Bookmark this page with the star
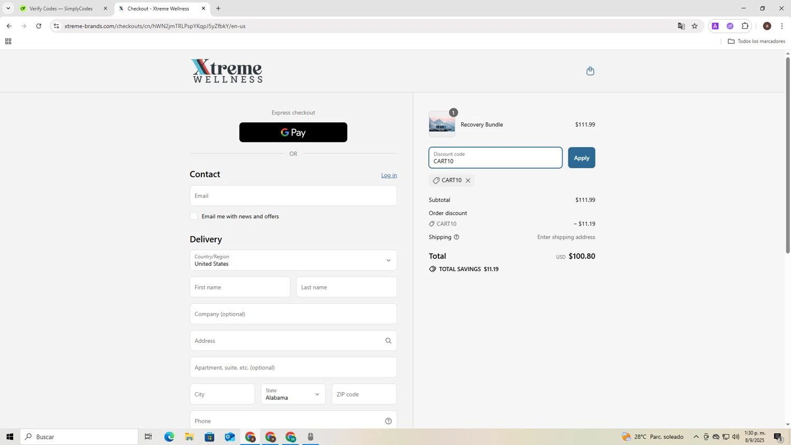The height and width of the screenshot is (445, 791). click(x=694, y=26)
